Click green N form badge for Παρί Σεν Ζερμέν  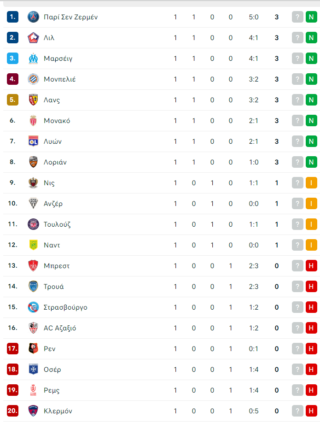click(311, 17)
